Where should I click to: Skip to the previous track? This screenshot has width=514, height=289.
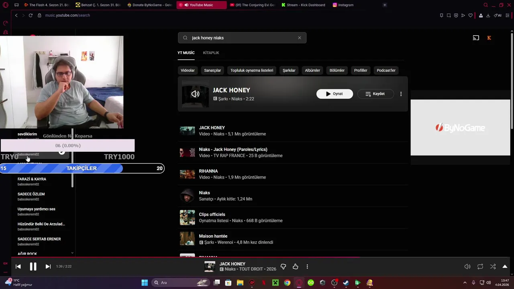[x=18, y=267]
